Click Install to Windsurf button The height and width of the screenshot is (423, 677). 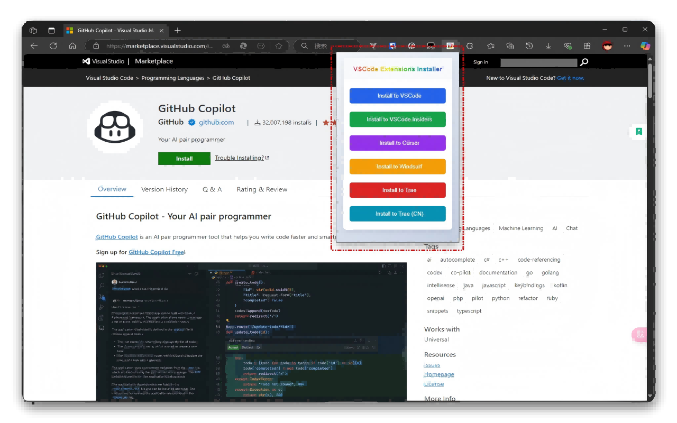[398, 167]
